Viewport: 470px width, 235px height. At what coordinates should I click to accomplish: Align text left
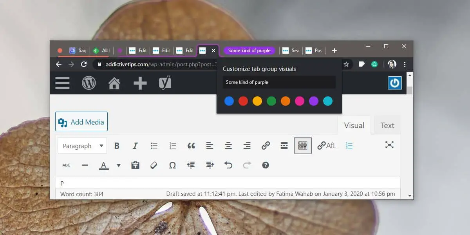tap(210, 146)
